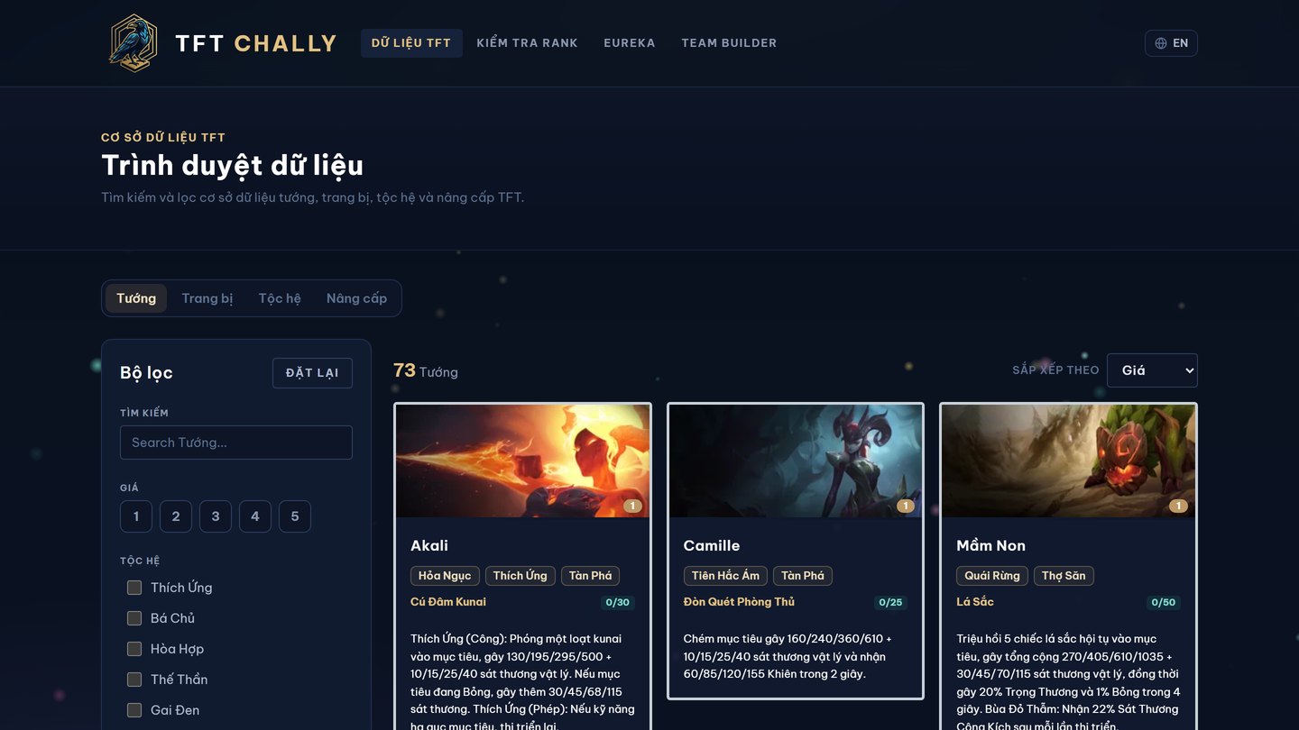1299x730 pixels.
Task: Filter by cost 4
Action: [255, 516]
